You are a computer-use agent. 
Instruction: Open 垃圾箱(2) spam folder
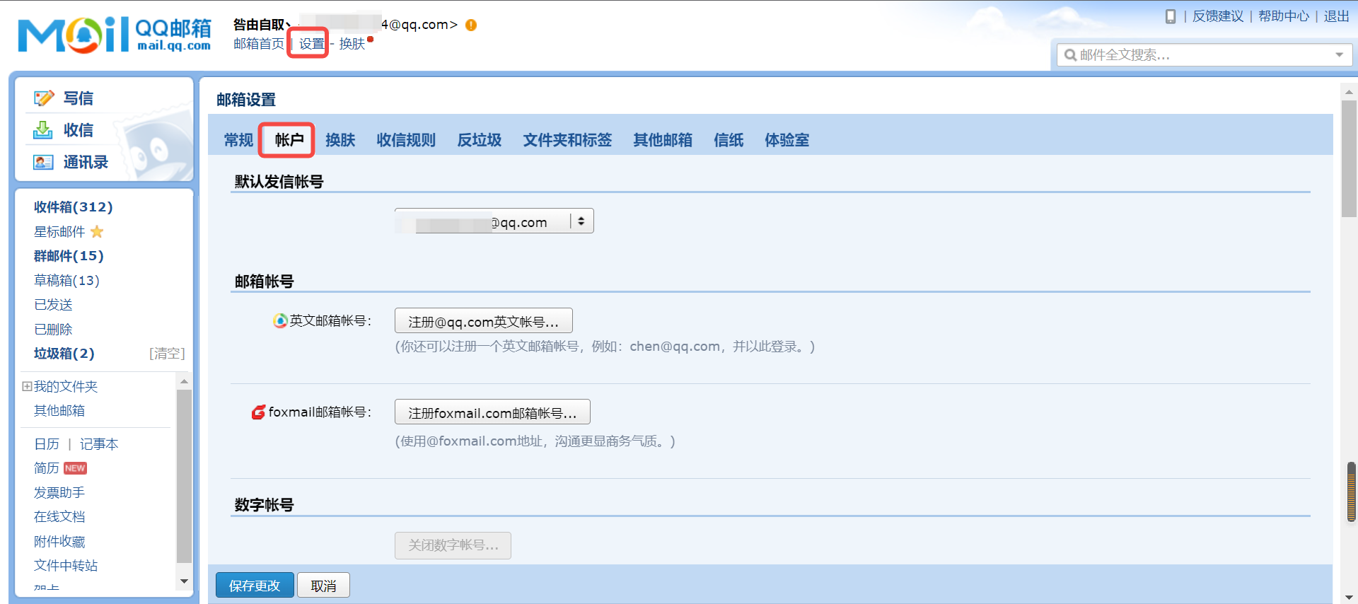click(x=64, y=353)
